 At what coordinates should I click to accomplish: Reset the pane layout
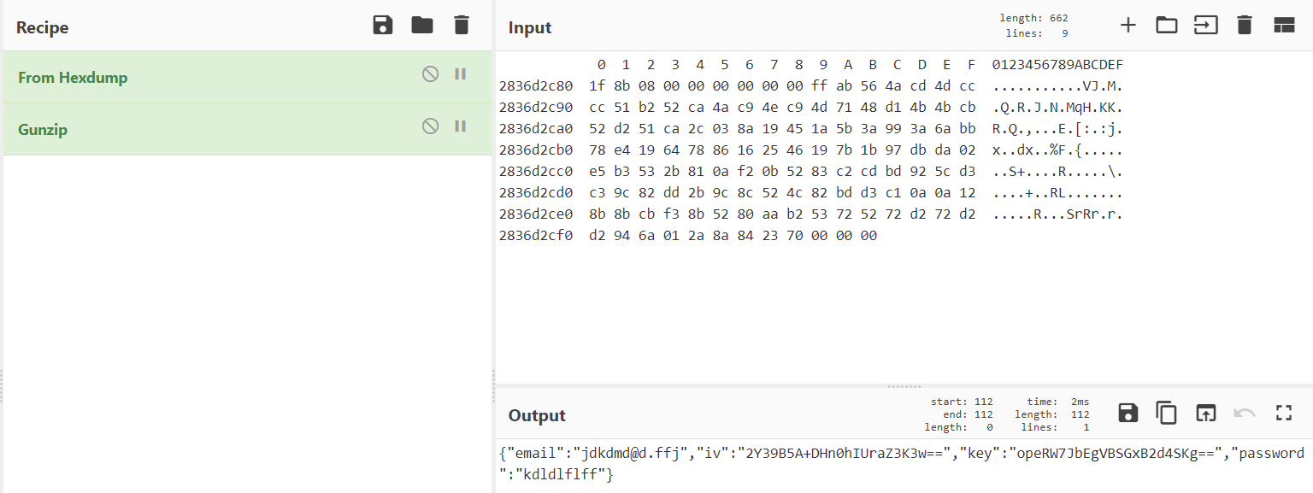(x=1284, y=26)
